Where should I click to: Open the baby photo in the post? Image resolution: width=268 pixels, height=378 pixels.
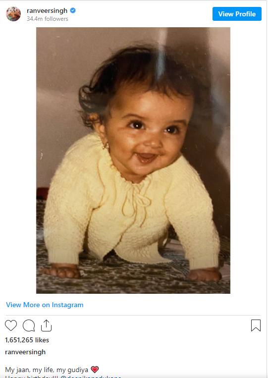[x=133, y=161]
